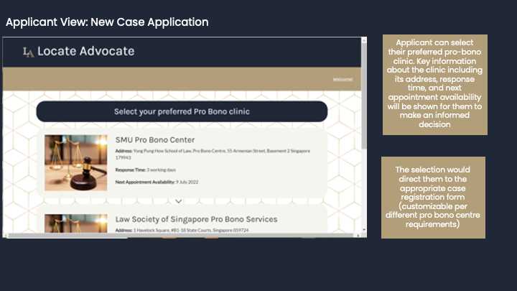This screenshot has height=291, width=517.
Task: Click the vertical scrollbar down arrow
Action: [x=364, y=230]
